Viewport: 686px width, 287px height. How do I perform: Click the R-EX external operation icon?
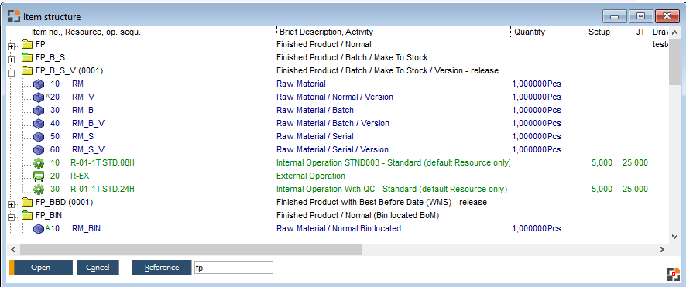(39, 176)
